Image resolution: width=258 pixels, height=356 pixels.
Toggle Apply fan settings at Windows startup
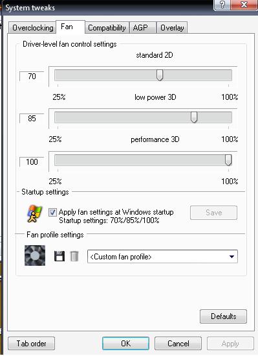click(x=52, y=213)
